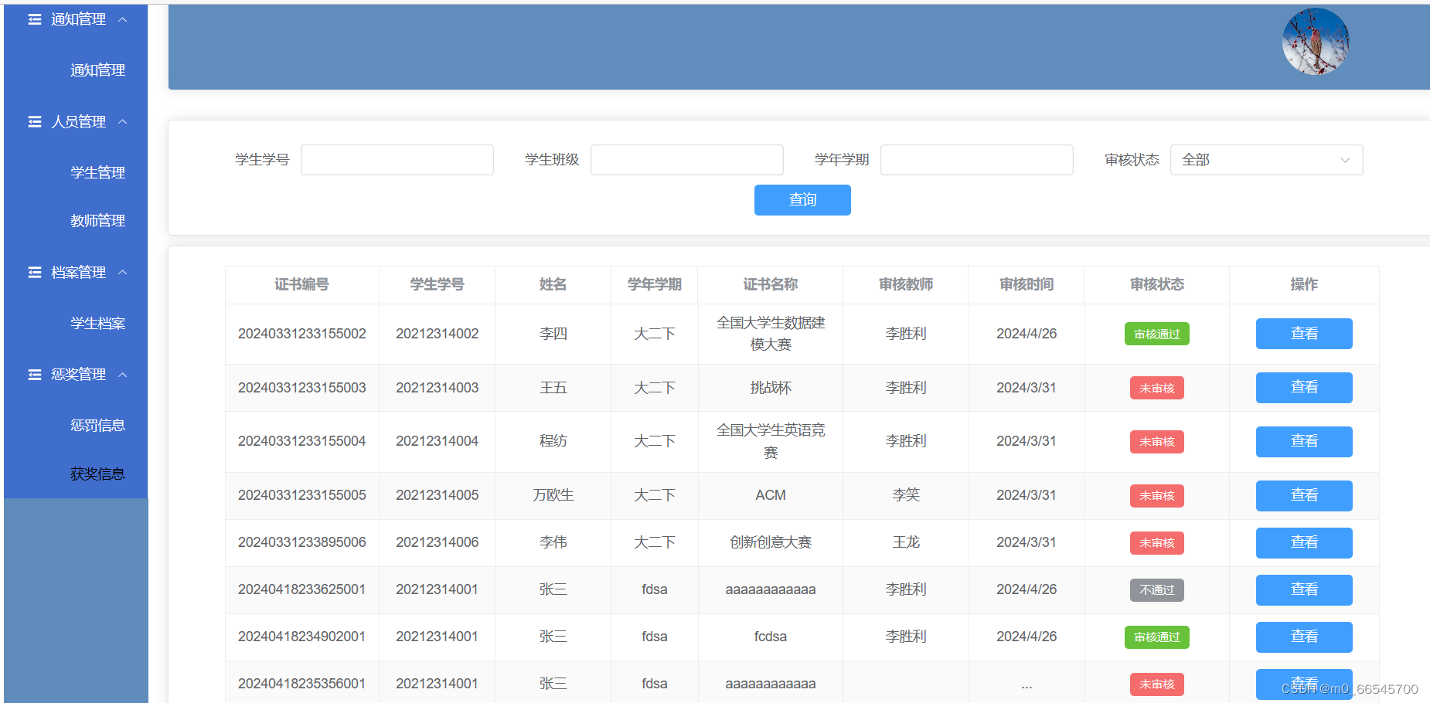This screenshot has height=703, width=1430.
Task: Focus the 学年学期 input field
Action: pyautogui.click(x=977, y=160)
